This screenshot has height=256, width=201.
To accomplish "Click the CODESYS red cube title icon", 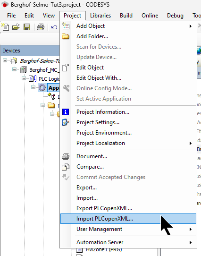I will click(x=5, y=5).
